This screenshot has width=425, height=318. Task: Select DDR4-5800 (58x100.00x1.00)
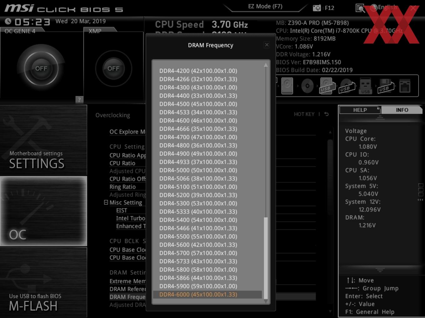pyautogui.click(x=198, y=269)
